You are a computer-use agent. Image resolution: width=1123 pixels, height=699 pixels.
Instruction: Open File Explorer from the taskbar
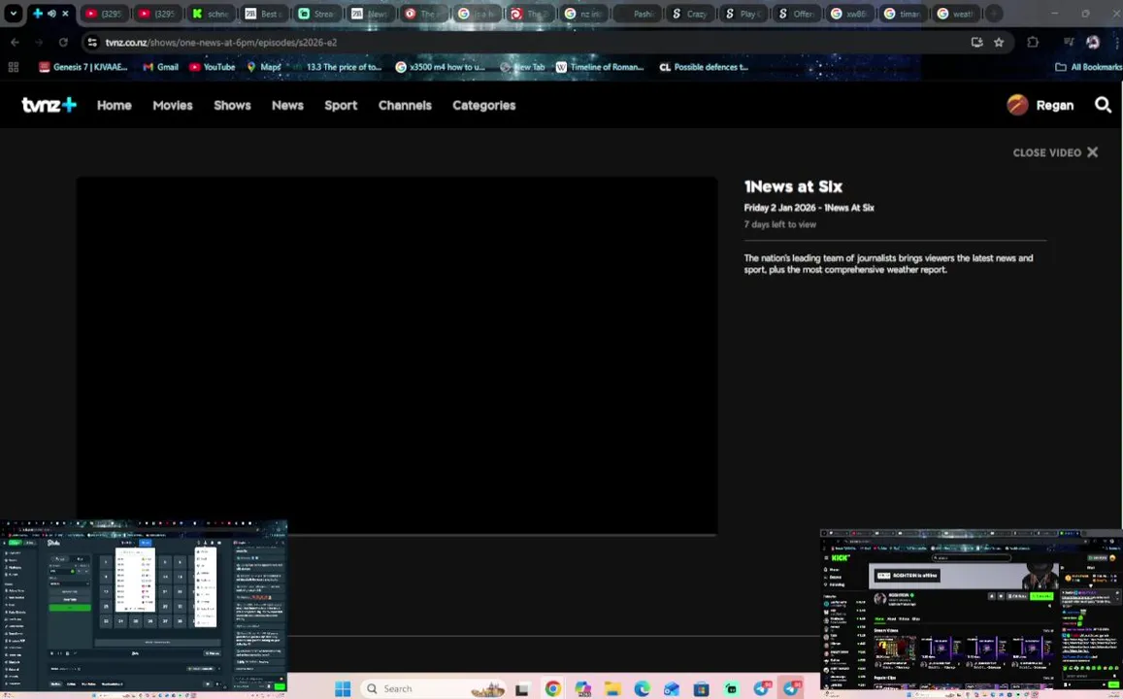tap(611, 689)
